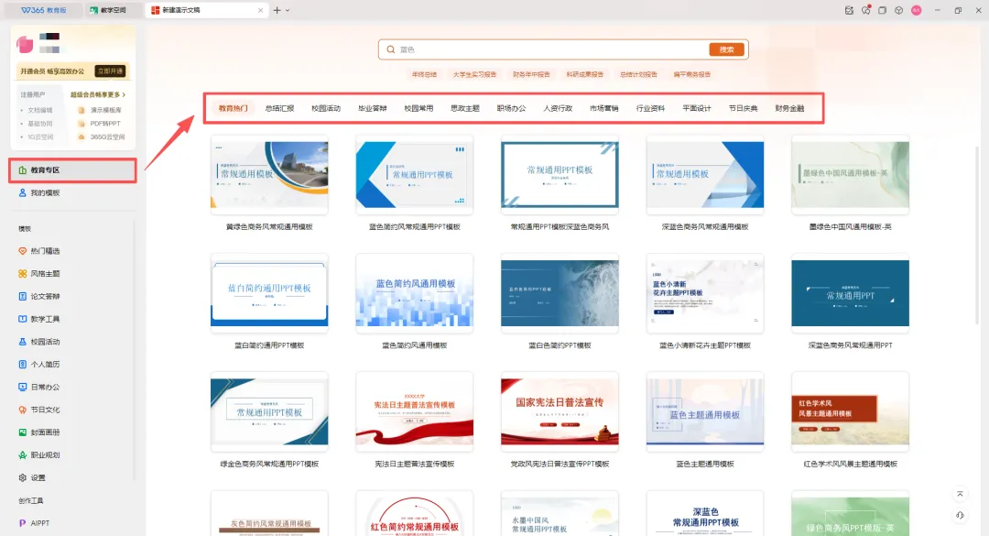Open the AIPPT creation tool

(x=34, y=523)
